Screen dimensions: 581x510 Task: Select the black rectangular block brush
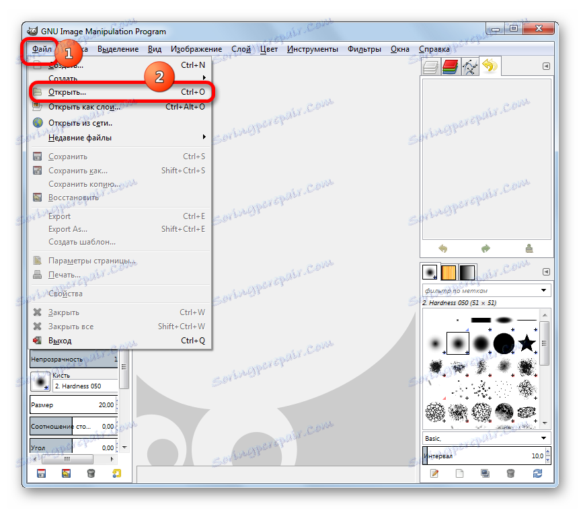(x=481, y=320)
